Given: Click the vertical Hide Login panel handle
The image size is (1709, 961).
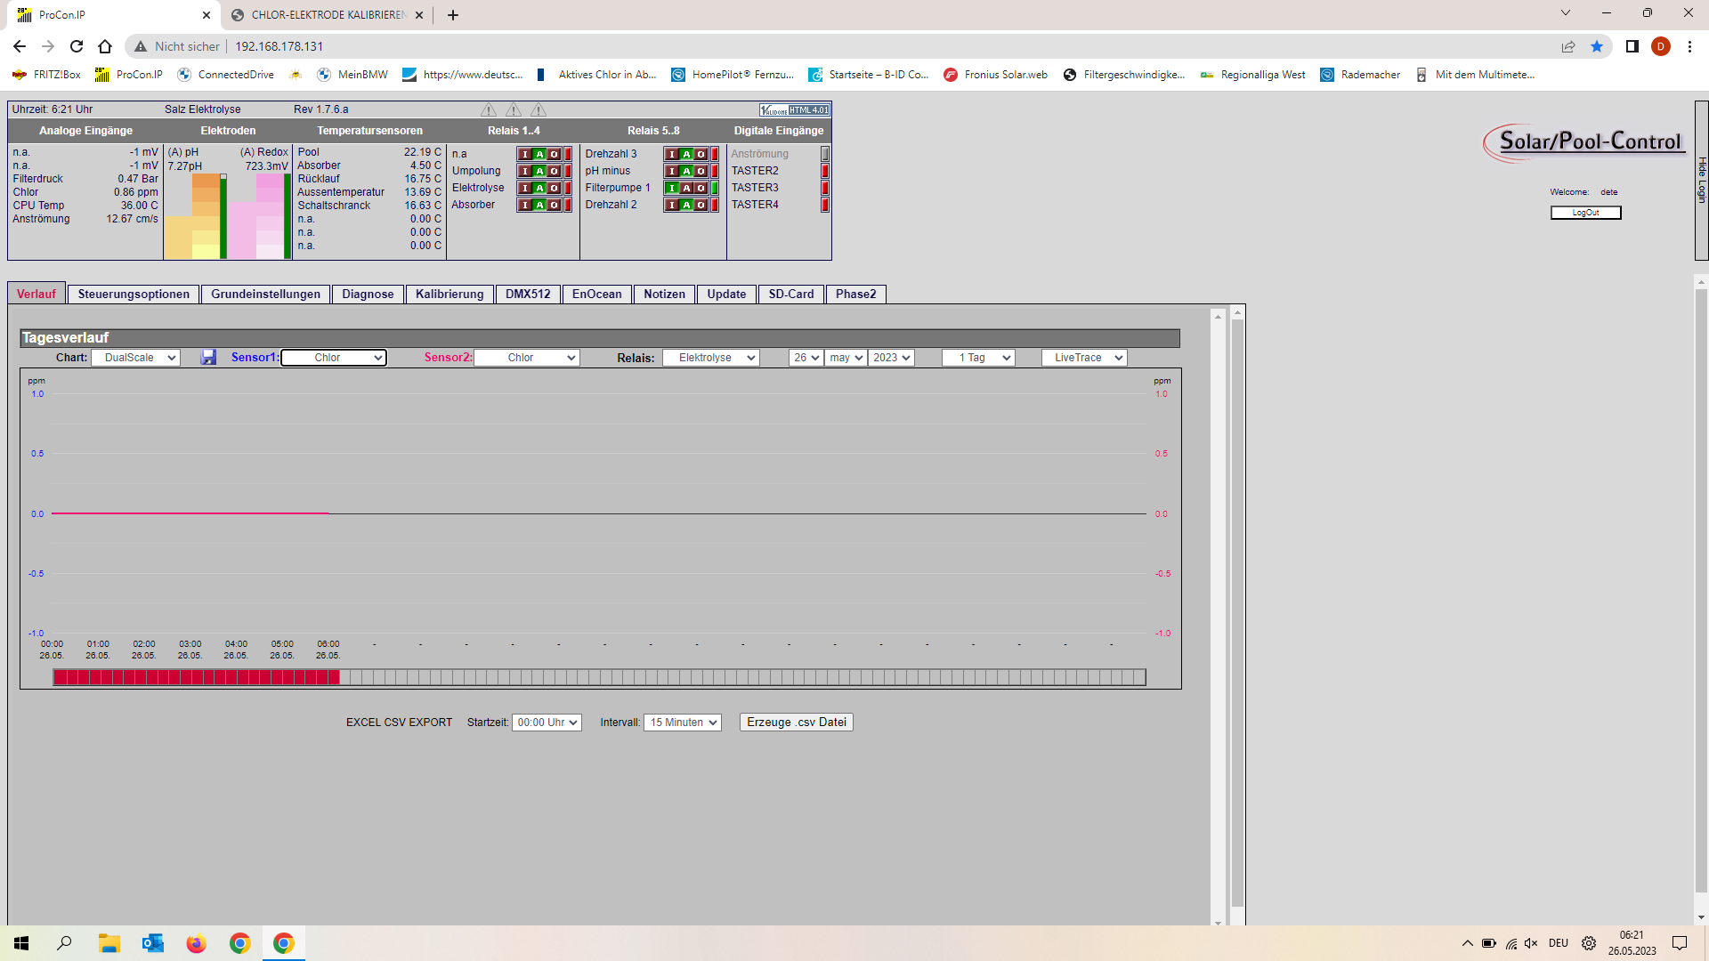Looking at the screenshot, I should 1702,181.
